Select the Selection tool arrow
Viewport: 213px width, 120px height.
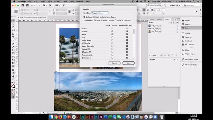coord(13,21)
